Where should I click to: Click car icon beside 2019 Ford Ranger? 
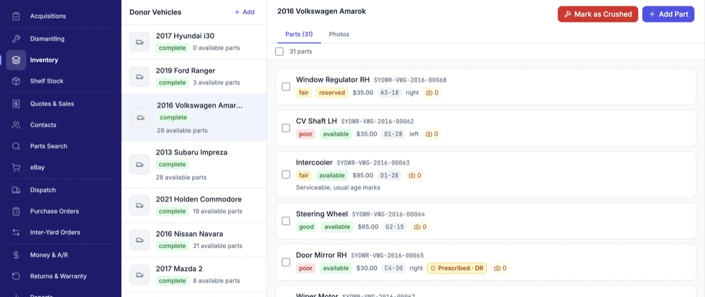point(140,77)
